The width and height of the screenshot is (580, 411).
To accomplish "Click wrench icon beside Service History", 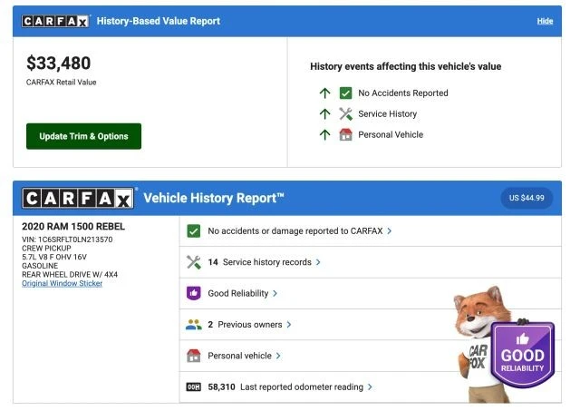I will point(345,113).
